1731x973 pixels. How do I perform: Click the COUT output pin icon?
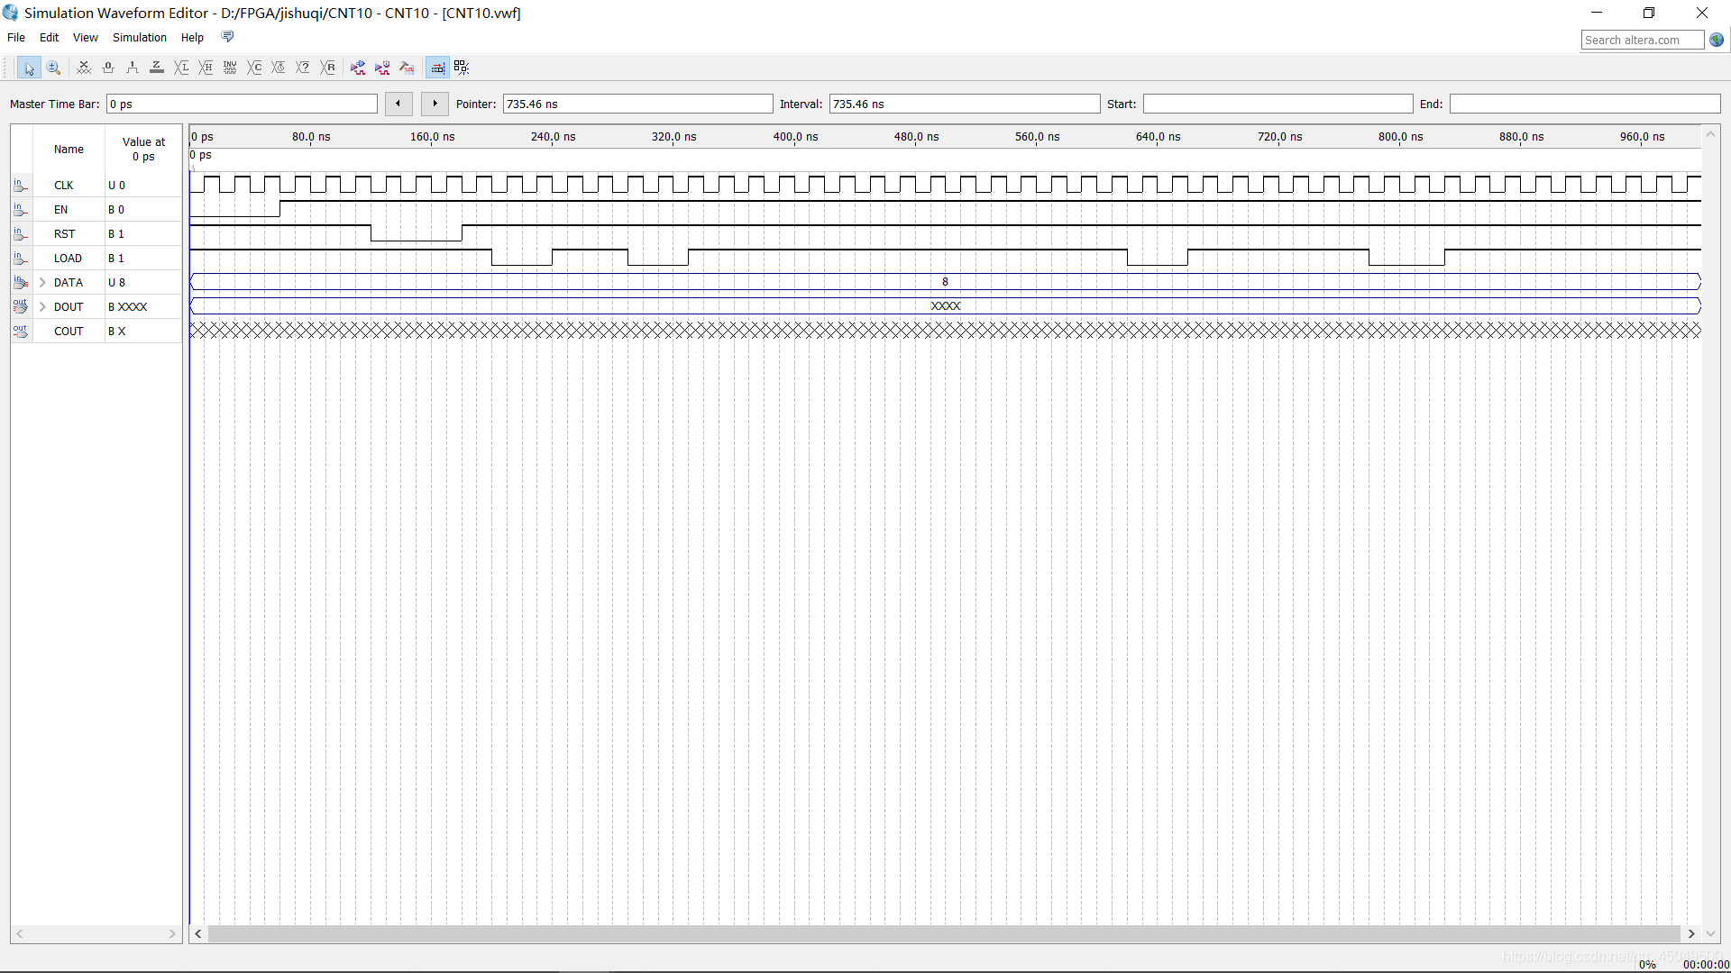click(x=21, y=332)
